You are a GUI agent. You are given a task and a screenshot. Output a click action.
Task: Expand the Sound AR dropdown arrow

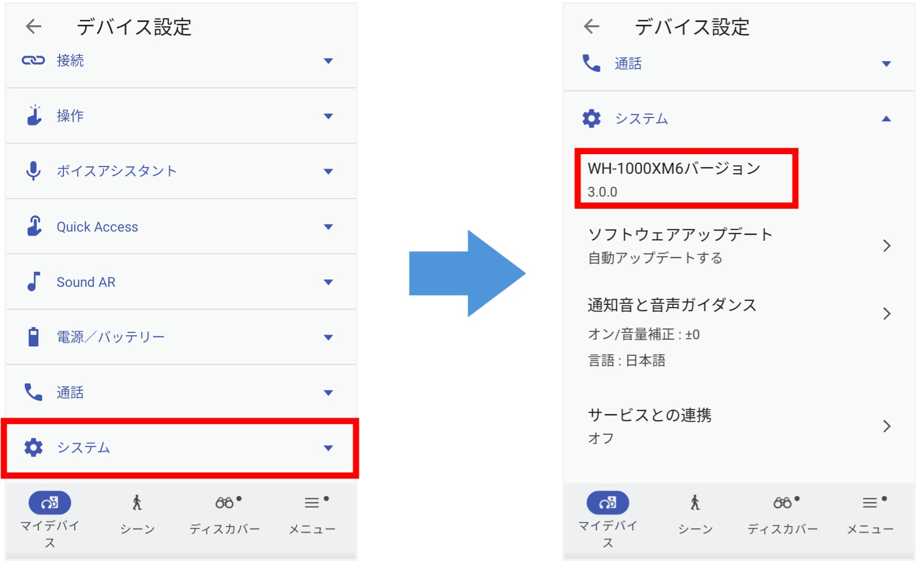click(328, 282)
